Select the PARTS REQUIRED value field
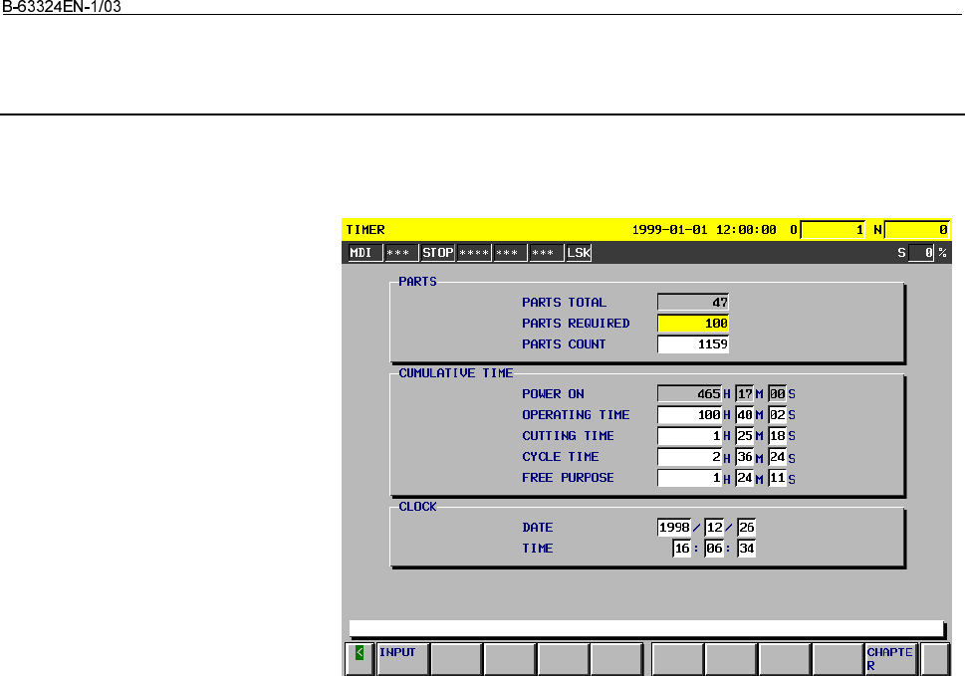This screenshot has width=965, height=676. [693, 324]
